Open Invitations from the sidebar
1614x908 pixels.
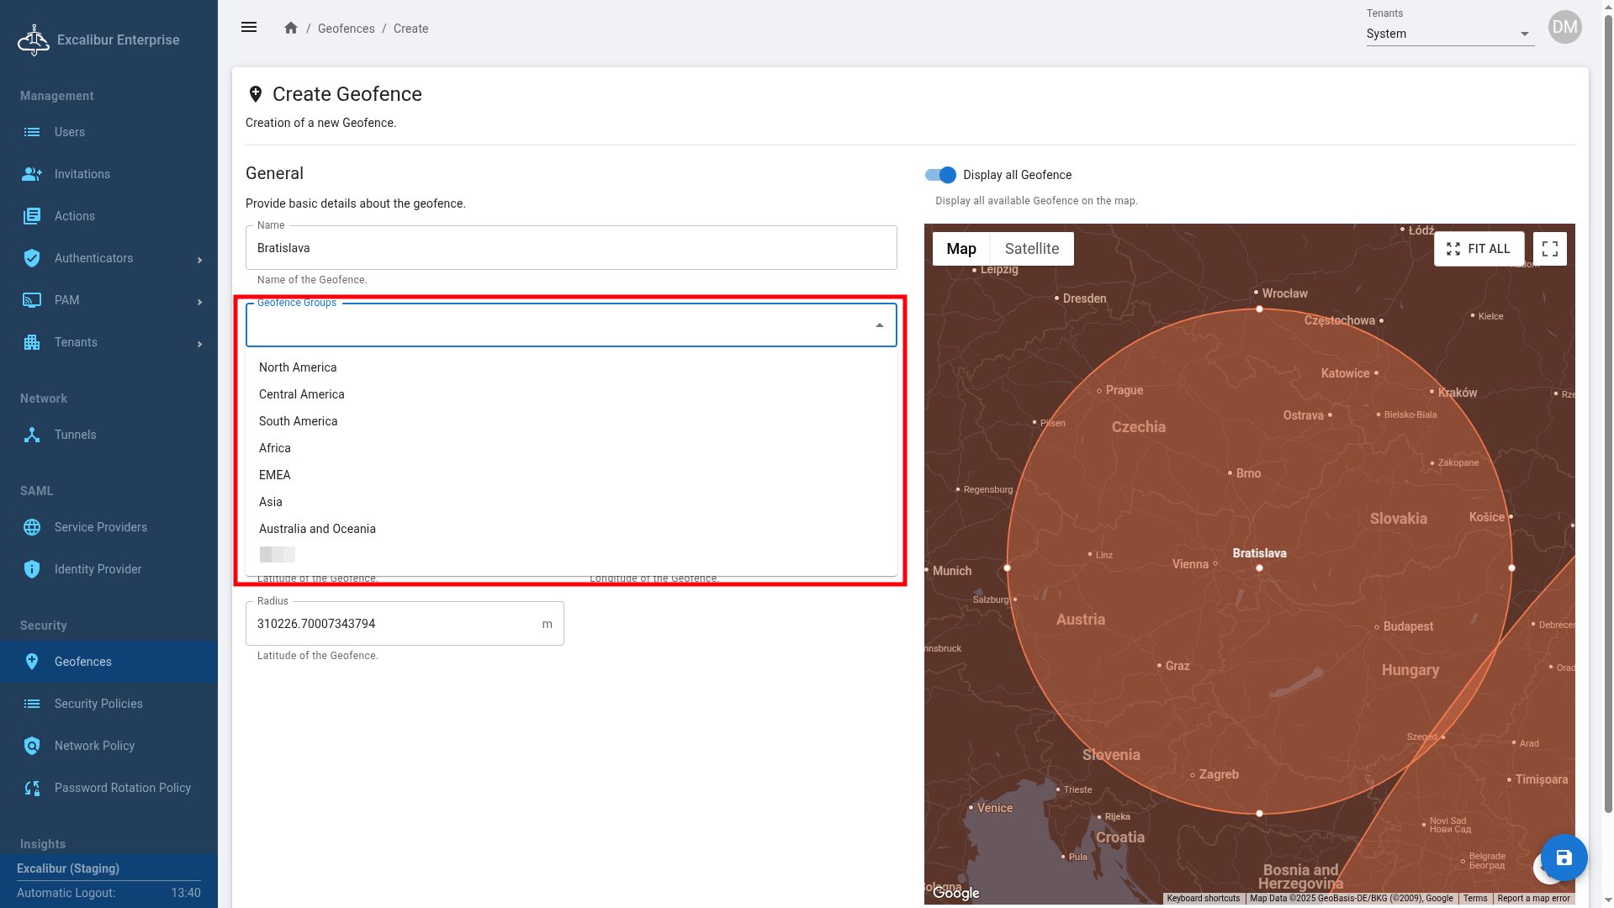[82, 174]
